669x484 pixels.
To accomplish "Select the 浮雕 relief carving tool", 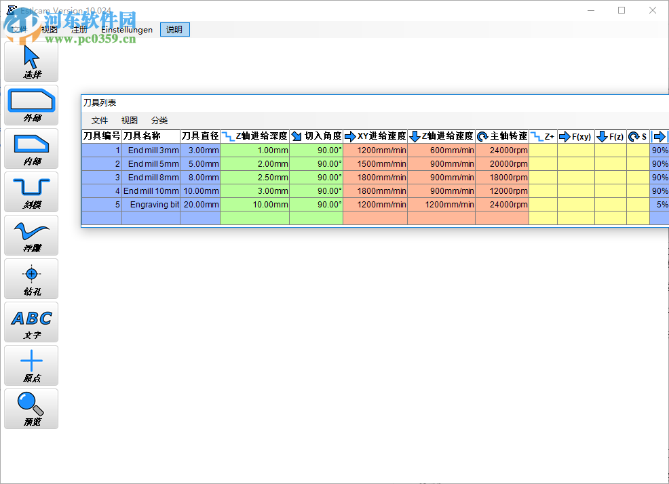I will tap(31, 235).
